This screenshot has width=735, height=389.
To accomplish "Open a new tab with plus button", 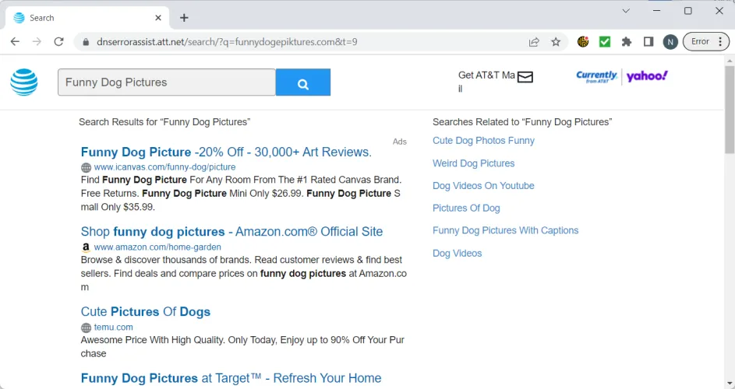I will 184,18.
